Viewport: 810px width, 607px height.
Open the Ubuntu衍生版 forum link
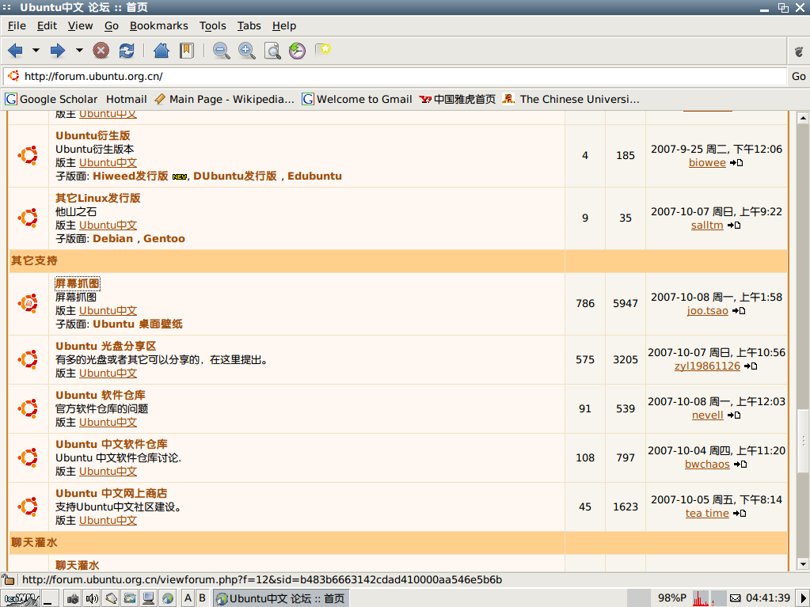point(93,136)
